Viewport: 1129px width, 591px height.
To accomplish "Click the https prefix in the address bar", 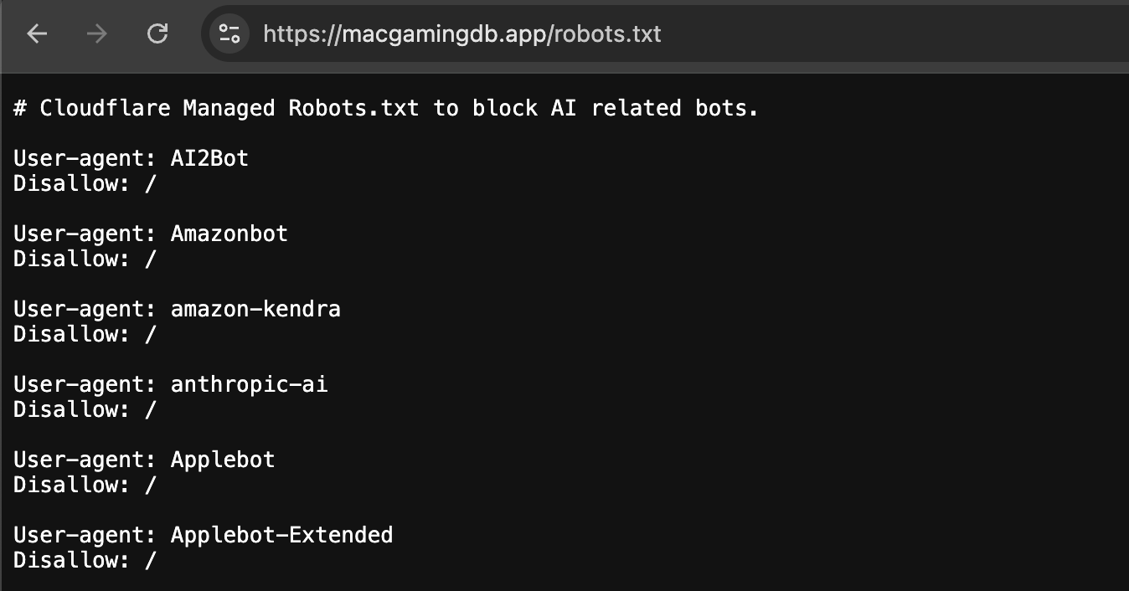I will (292, 33).
